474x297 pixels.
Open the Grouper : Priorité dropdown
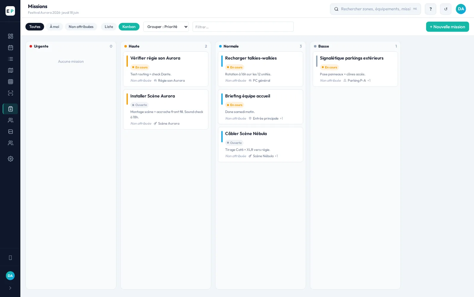pos(166,27)
